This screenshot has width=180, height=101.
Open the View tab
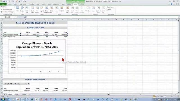click(x=49, y=4)
